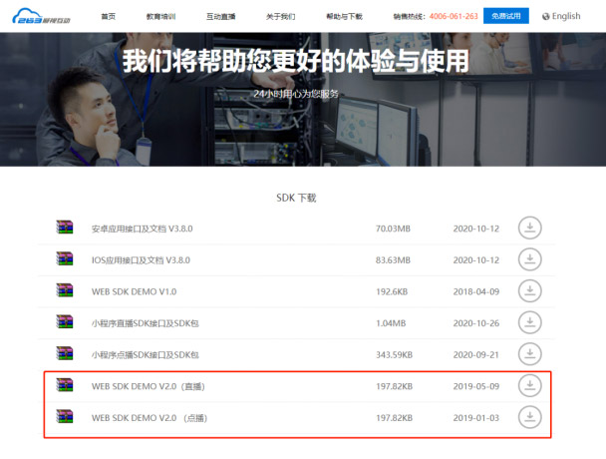The width and height of the screenshot is (606, 459).
Task: Download WEB SDK DEMO V2.0 (直播) via icon
Action: pos(530,386)
